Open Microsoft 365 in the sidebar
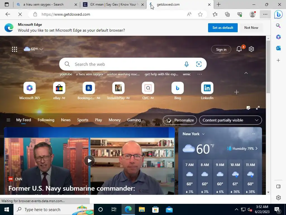Screen dimensions: 286x215 pyautogui.click(x=278, y=37)
